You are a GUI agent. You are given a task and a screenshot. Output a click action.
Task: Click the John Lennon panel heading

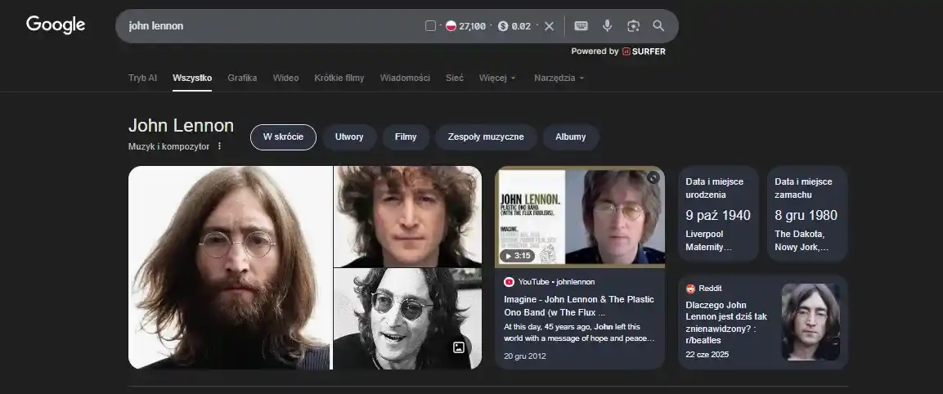coord(181,125)
